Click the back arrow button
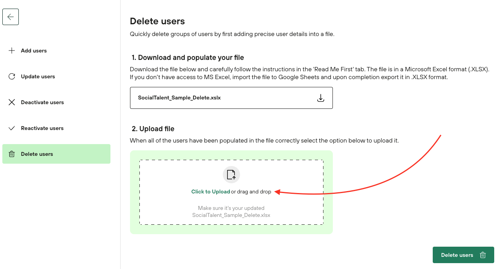Screen dimensions: 504x269 11,17
